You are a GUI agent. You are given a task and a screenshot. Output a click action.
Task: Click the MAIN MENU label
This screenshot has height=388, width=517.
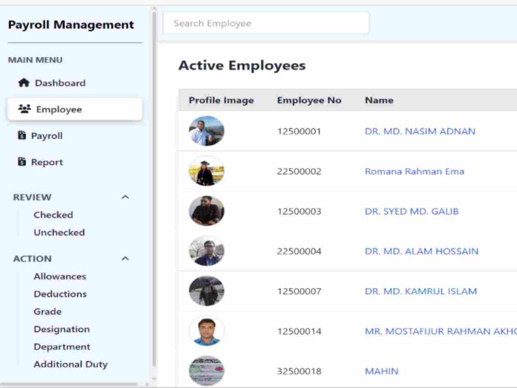[35, 59]
